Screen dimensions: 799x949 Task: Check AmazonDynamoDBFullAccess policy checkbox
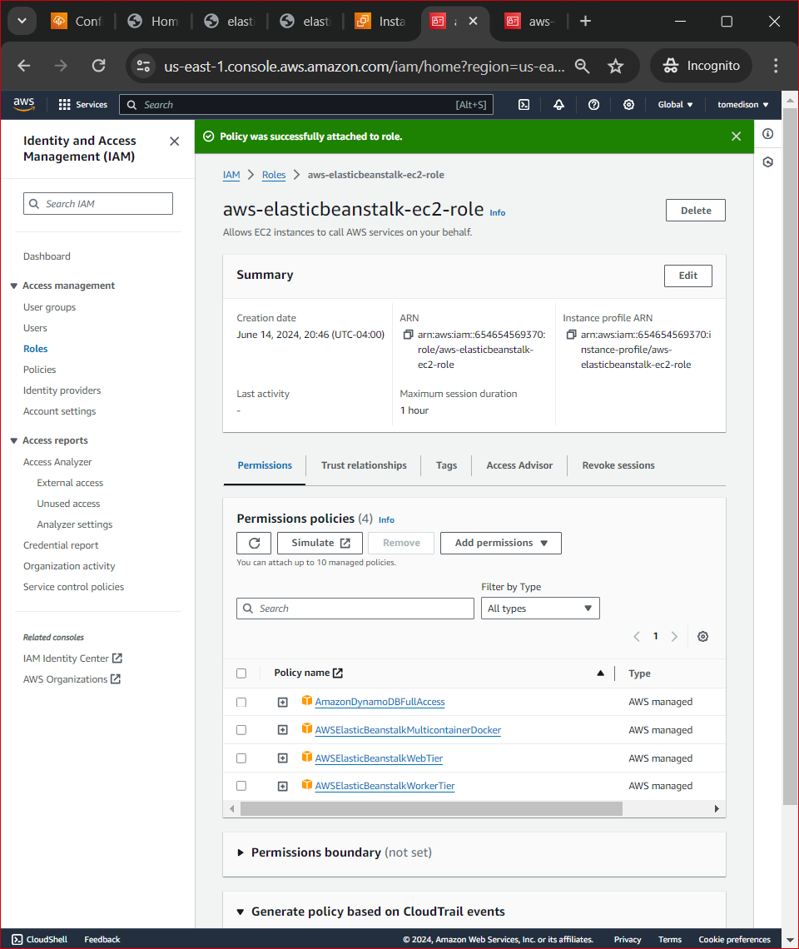241,702
